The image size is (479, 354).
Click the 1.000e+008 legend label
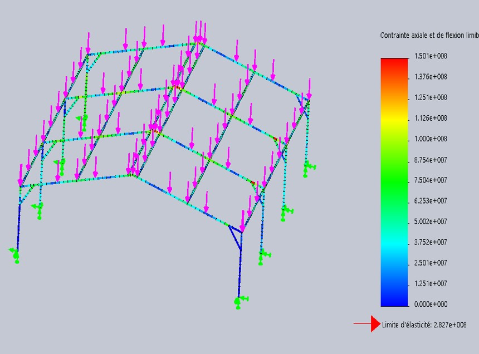(x=431, y=139)
